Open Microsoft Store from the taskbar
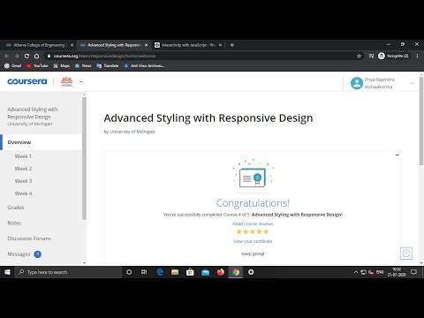 (x=190, y=272)
